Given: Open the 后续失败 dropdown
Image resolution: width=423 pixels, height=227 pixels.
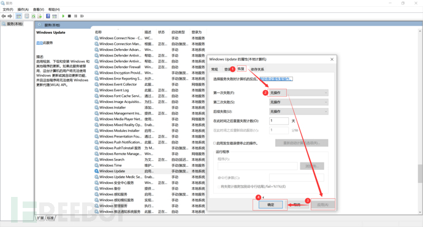Looking at the screenshot, I should click(x=299, y=112).
